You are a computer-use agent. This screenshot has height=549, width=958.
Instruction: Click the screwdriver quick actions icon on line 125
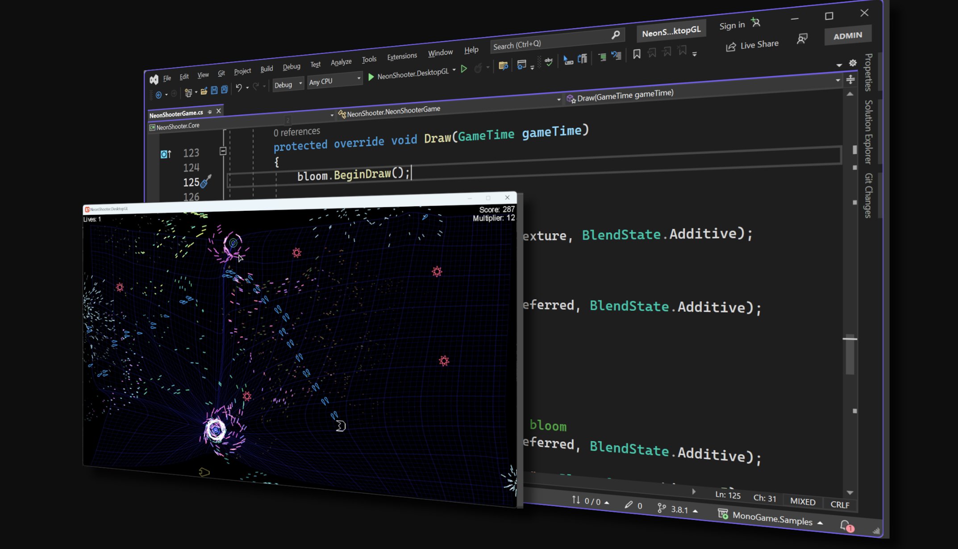coord(206,181)
